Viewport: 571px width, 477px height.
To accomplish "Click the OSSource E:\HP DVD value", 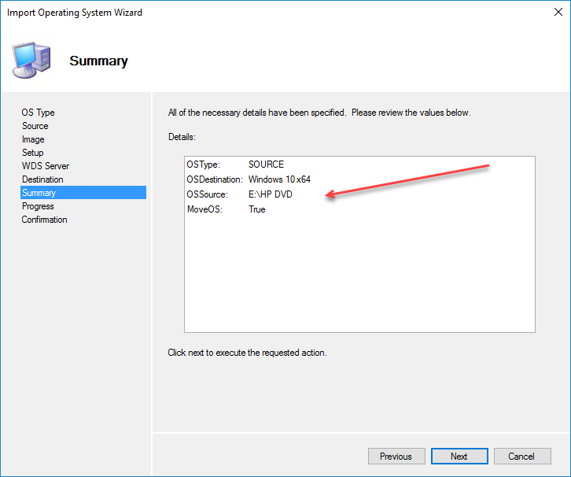I will coord(270,194).
